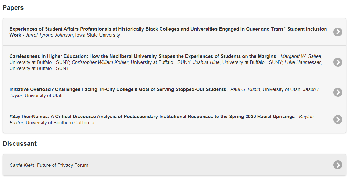Click the arrow icon for discussant Carrie Klein
The width and height of the screenshot is (351, 177).
click(x=338, y=165)
